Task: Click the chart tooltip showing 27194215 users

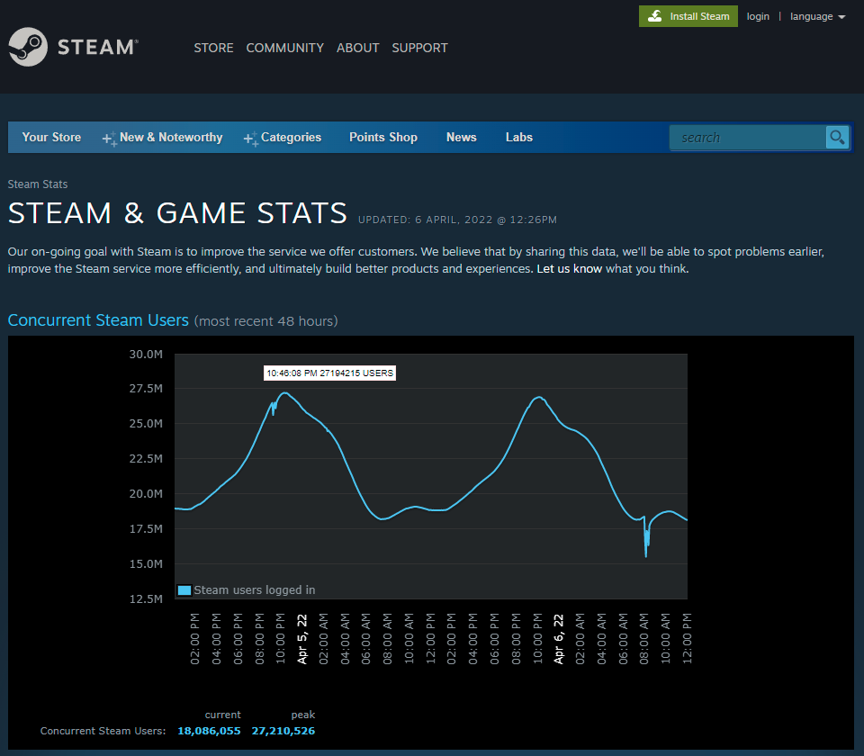Action: pyautogui.click(x=329, y=373)
